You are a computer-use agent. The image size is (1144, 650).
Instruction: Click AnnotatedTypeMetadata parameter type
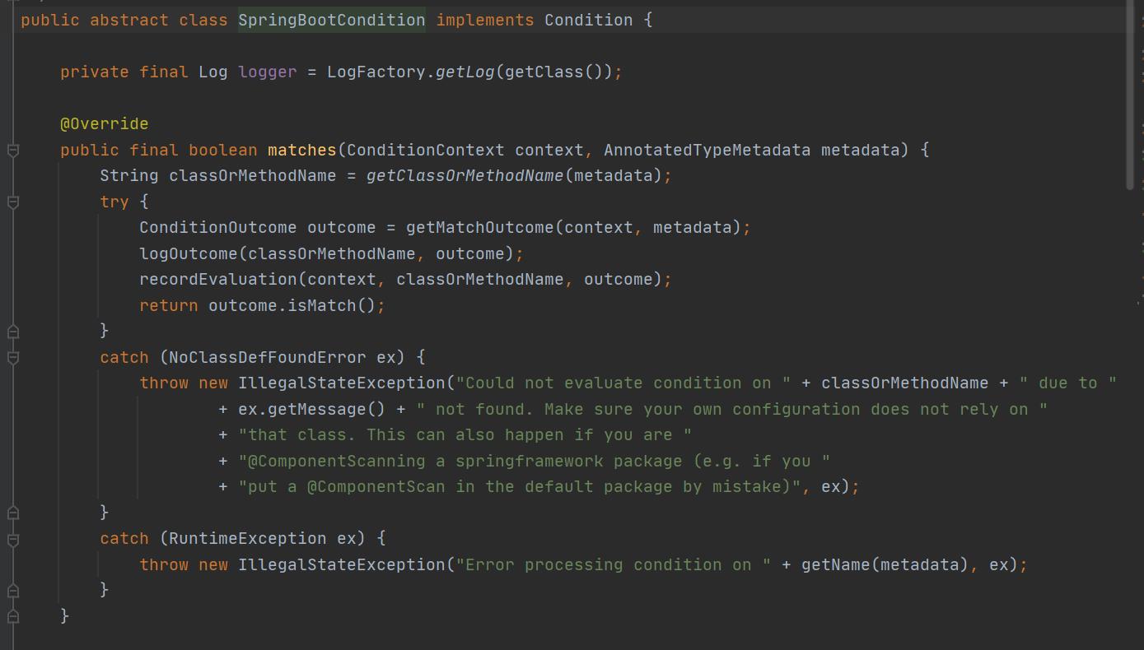coord(707,150)
